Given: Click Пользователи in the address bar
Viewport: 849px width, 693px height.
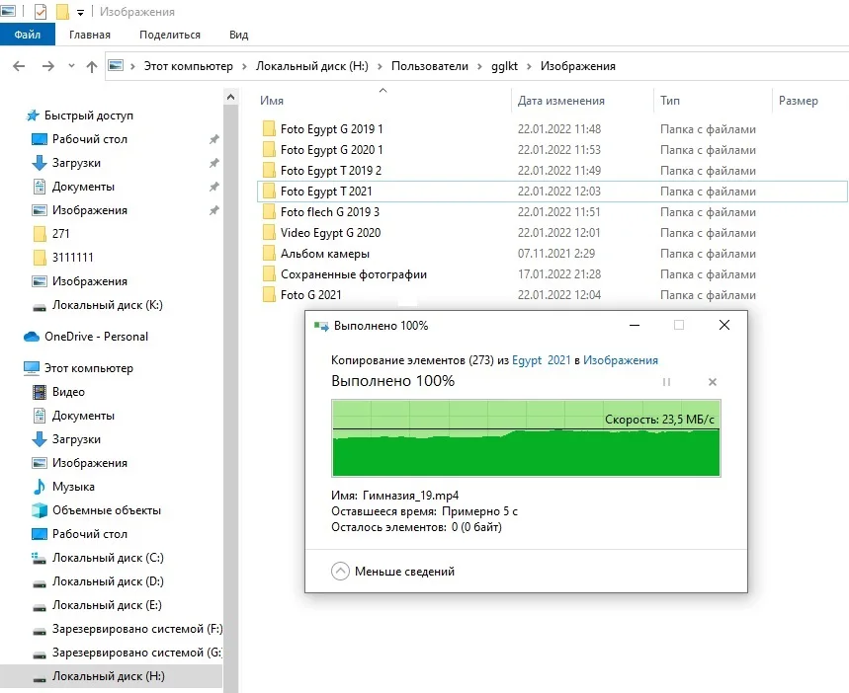Looking at the screenshot, I should coord(430,66).
